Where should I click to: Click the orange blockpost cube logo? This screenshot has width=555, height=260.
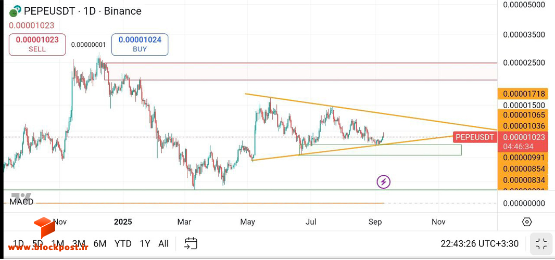click(44, 228)
